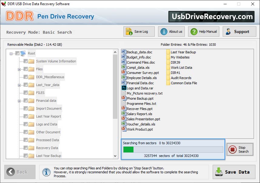Click the folder icon of Audit Records
Viewport: 260px width, 183px height.
tap(168, 78)
